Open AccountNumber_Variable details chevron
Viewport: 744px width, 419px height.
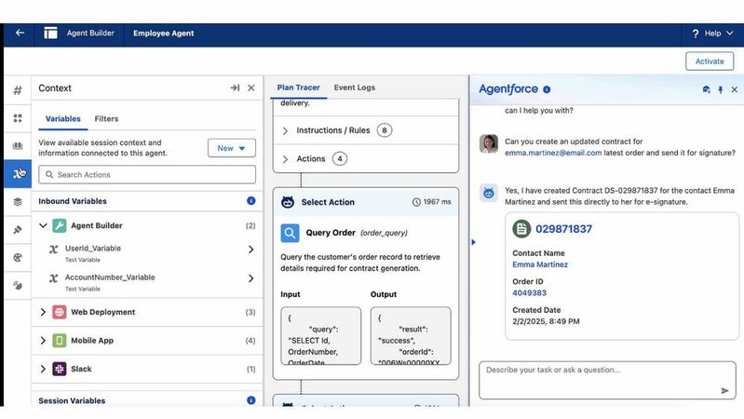tap(251, 278)
